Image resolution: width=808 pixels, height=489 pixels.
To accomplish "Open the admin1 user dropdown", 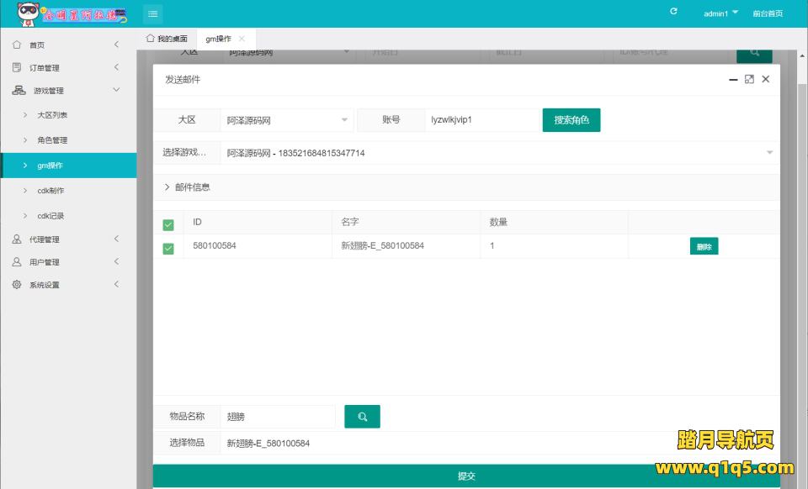I will click(720, 13).
